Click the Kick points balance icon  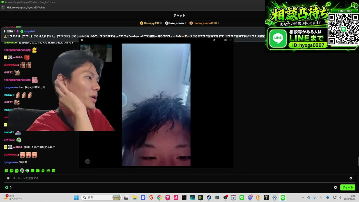click(x=7, y=187)
